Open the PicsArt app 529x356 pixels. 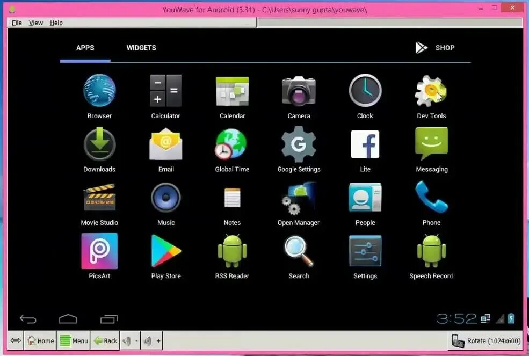[99, 251]
